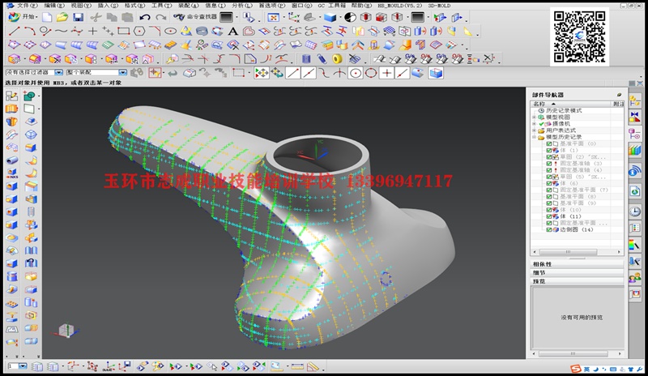Open the History clock sidebar tab
The height and width of the screenshot is (376, 648).
pyautogui.click(x=635, y=211)
